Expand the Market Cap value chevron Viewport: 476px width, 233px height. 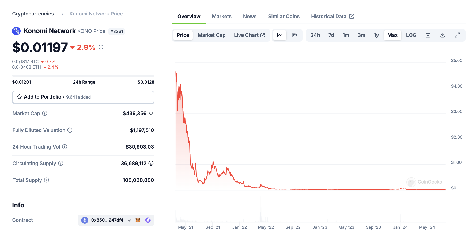click(x=151, y=114)
